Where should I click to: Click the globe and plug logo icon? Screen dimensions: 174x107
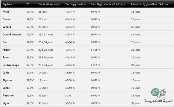[x=159, y=93]
